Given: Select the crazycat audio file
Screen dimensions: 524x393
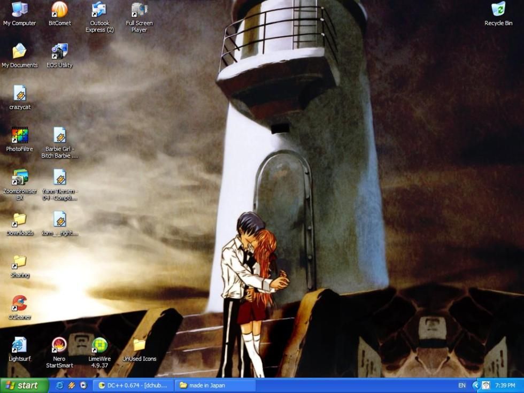Looking at the screenshot, I should [20, 98].
